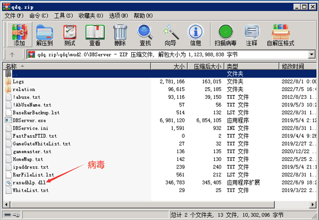The height and width of the screenshot is (220, 319).
Task: Click the horizontal scrollbar thumb
Action: point(142,205)
